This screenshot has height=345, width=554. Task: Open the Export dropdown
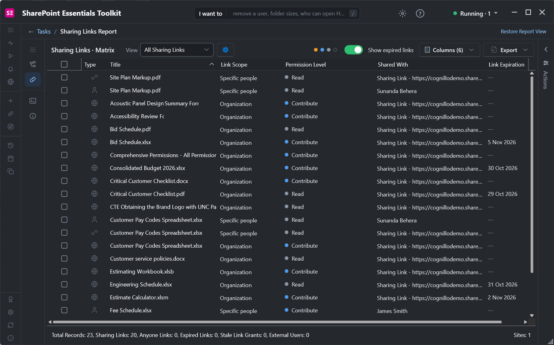pyautogui.click(x=508, y=50)
